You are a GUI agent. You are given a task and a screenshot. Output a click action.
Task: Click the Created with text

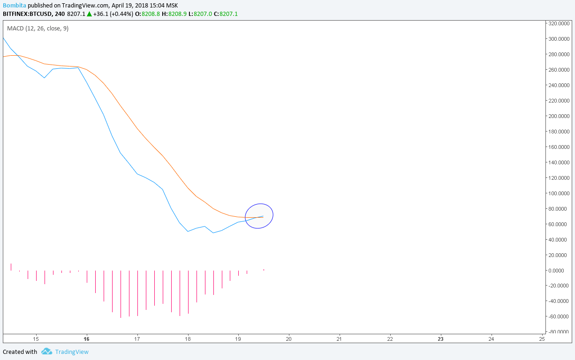20,352
